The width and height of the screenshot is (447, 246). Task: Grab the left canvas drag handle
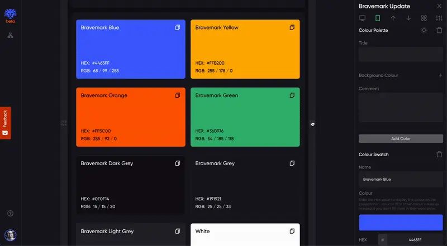tap(64, 123)
